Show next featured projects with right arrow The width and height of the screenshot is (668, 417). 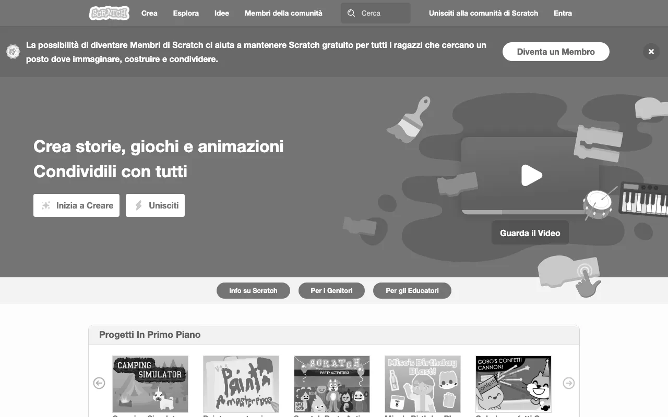click(569, 383)
